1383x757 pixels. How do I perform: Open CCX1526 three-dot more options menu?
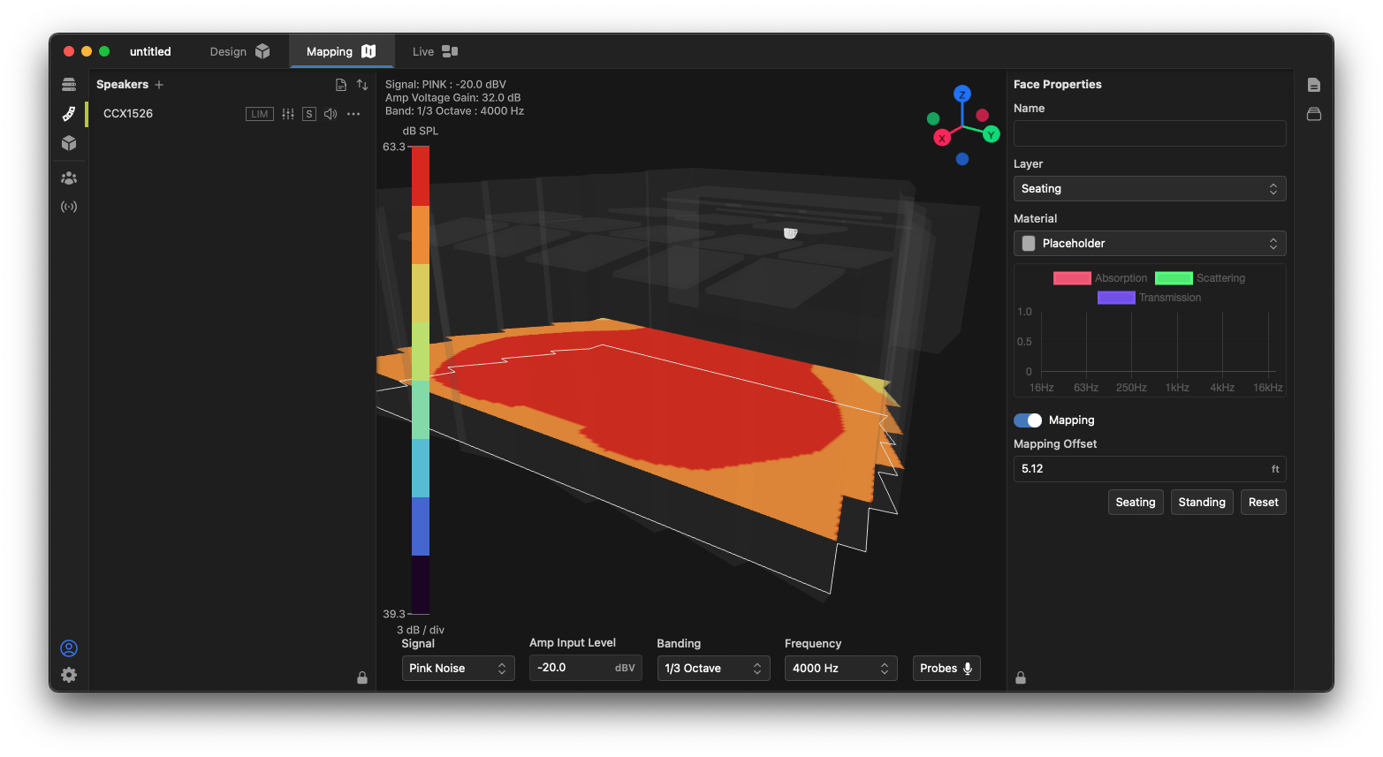click(353, 114)
